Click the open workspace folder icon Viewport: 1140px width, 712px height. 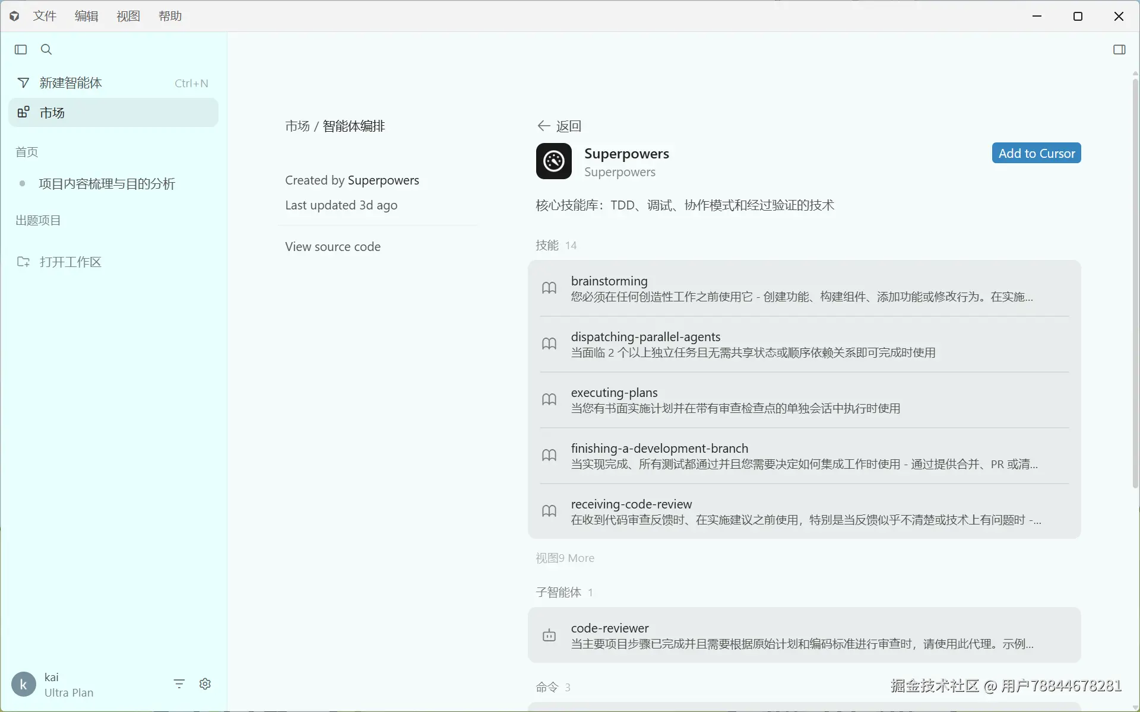pos(23,262)
